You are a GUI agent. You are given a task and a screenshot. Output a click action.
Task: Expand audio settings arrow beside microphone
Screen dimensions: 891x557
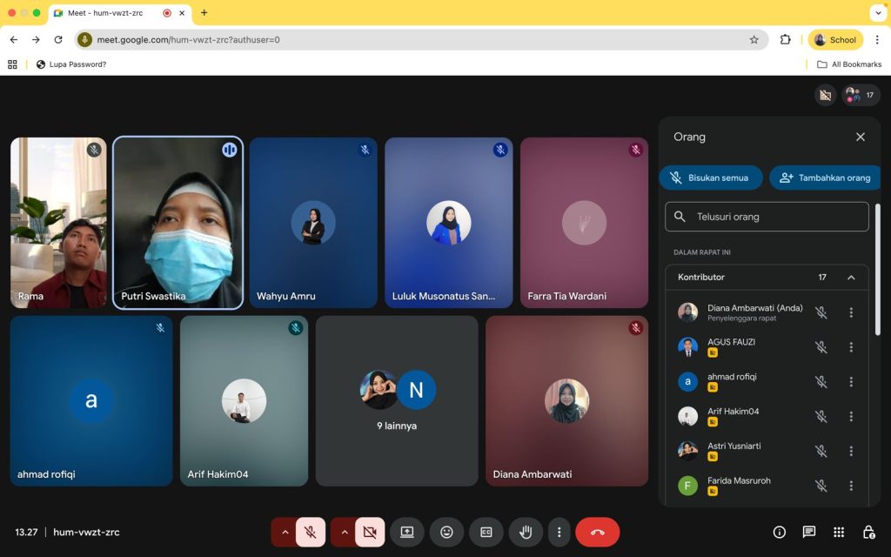(284, 532)
